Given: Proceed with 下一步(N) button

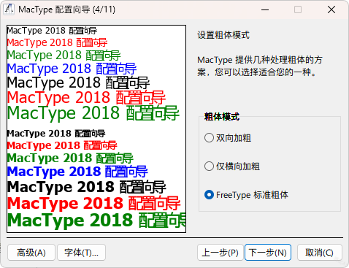Looking at the screenshot, I should (x=268, y=253).
